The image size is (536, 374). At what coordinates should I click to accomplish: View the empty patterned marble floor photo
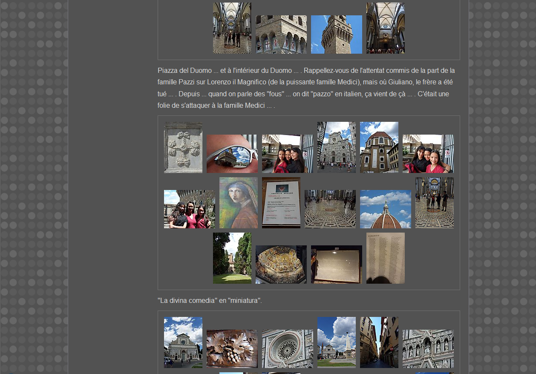click(330, 209)
